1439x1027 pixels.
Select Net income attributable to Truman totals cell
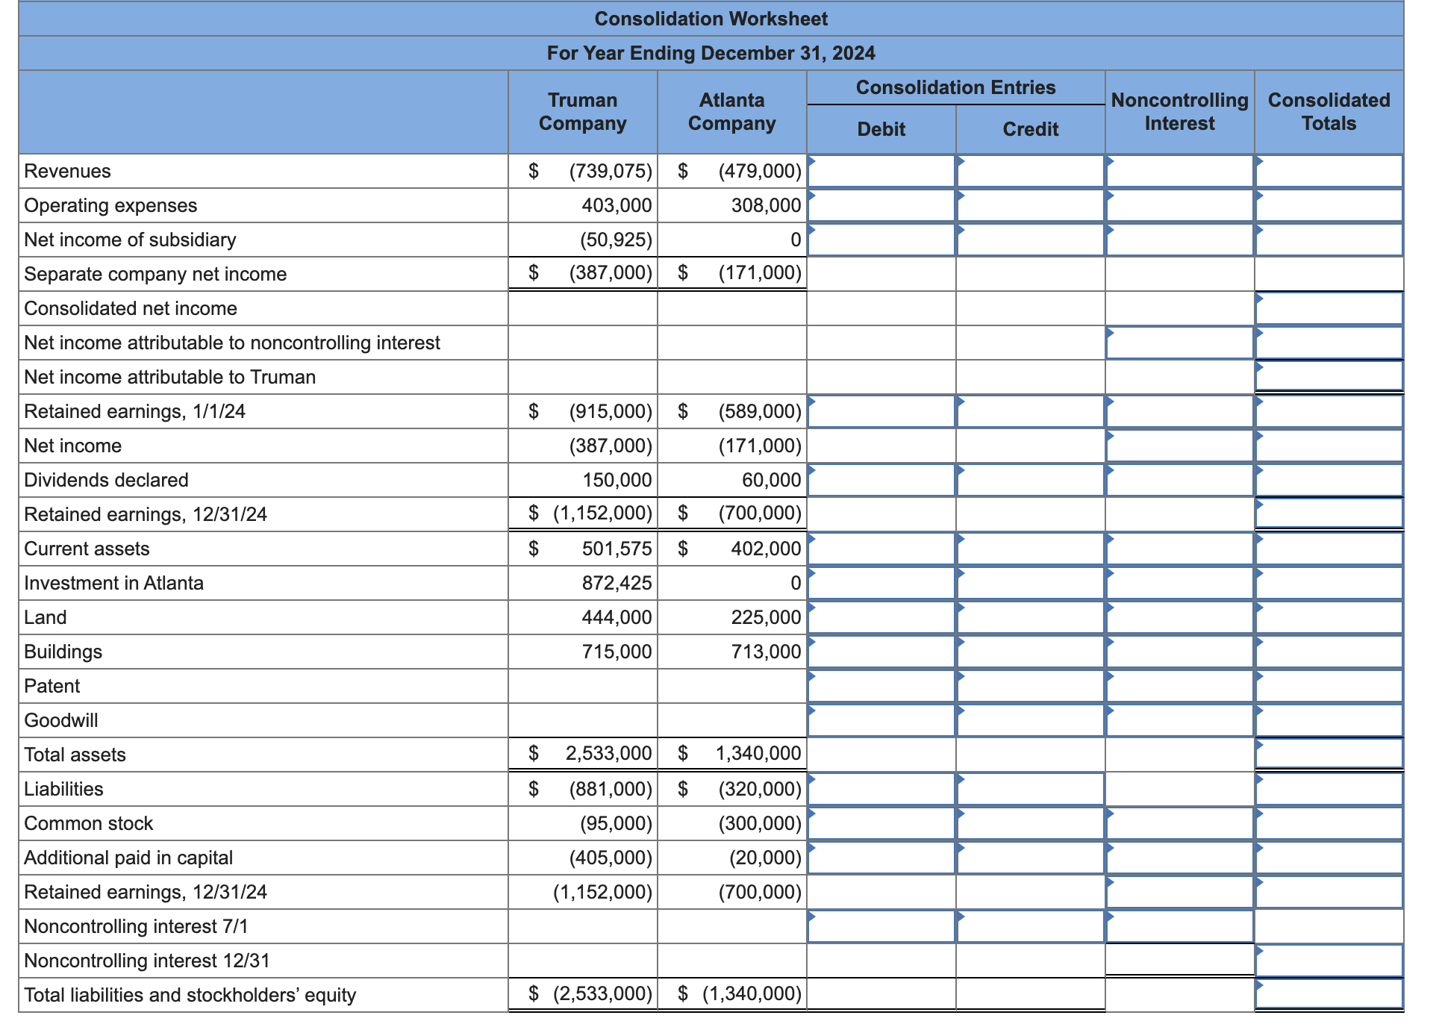[1329, 377]
